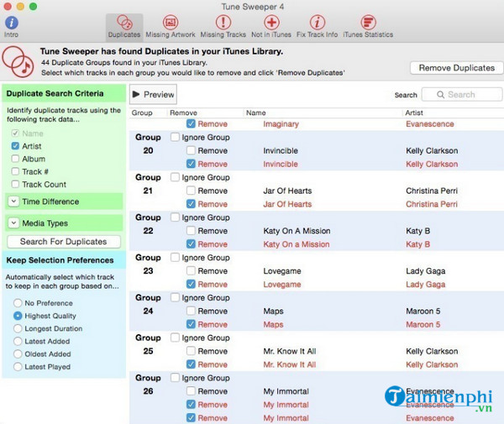Sort by the Artist column header
This screenshot has width=504, height=424.
coord(414,113)
